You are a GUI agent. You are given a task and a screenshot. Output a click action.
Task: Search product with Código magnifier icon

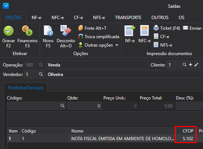(x=63, y=106)
